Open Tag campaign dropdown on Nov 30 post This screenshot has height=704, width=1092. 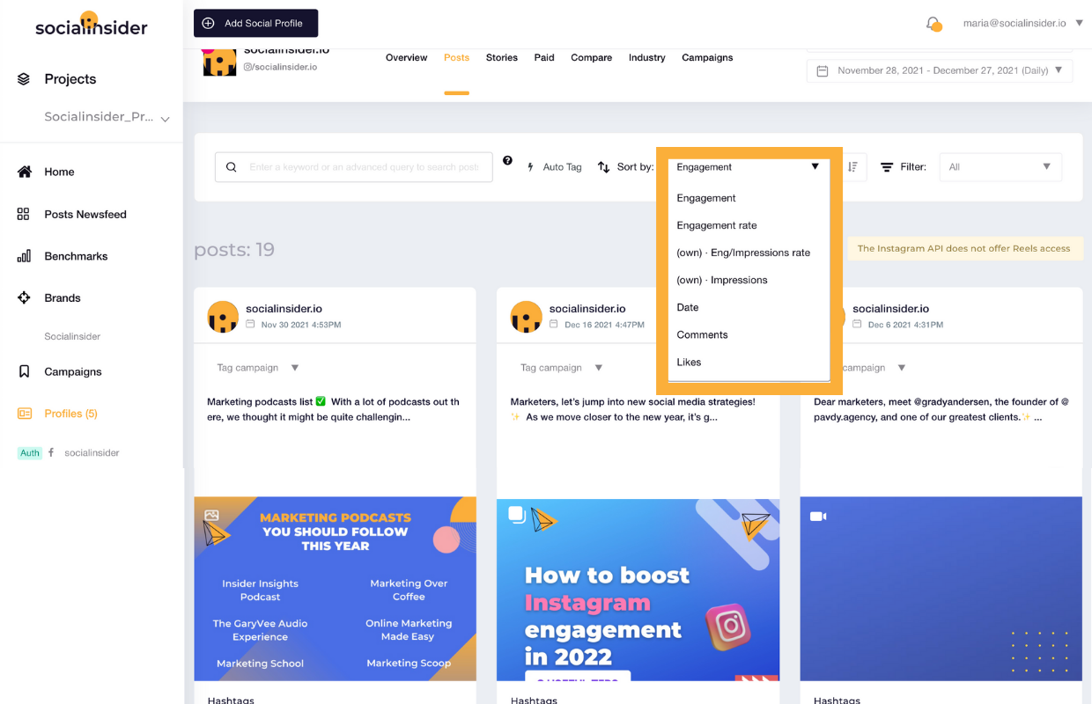259,368
